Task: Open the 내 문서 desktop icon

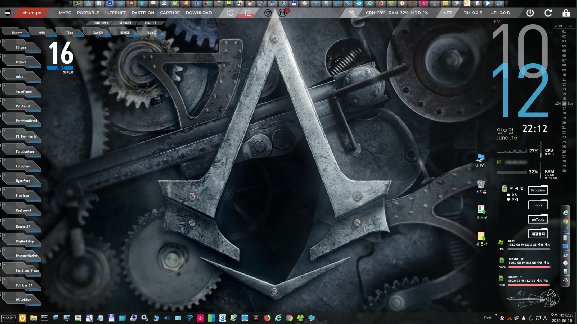Action: (481, 239)
